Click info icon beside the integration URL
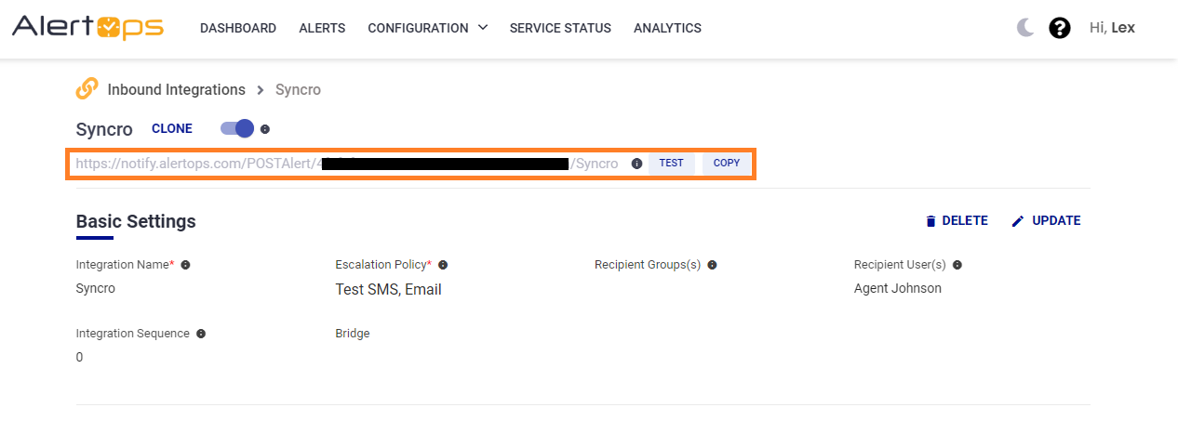This screenshot has width=1178, height=421. (636, 164)
